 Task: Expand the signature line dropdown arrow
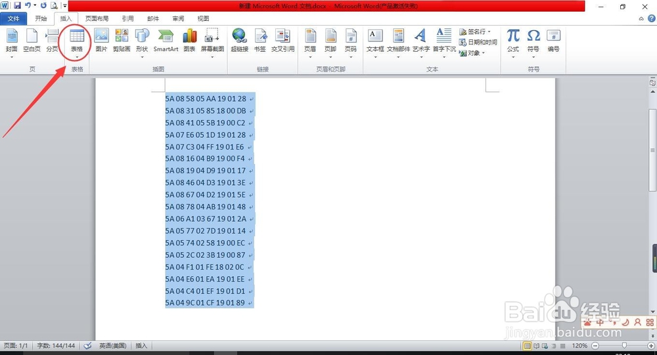point(489,31)
